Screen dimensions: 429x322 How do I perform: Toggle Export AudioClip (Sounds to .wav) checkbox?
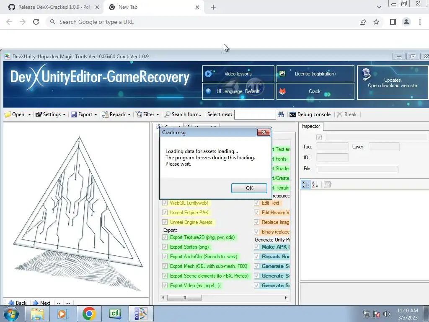165,257
